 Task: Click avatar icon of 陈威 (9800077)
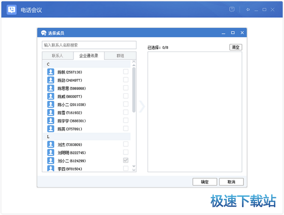pos(51,97)
